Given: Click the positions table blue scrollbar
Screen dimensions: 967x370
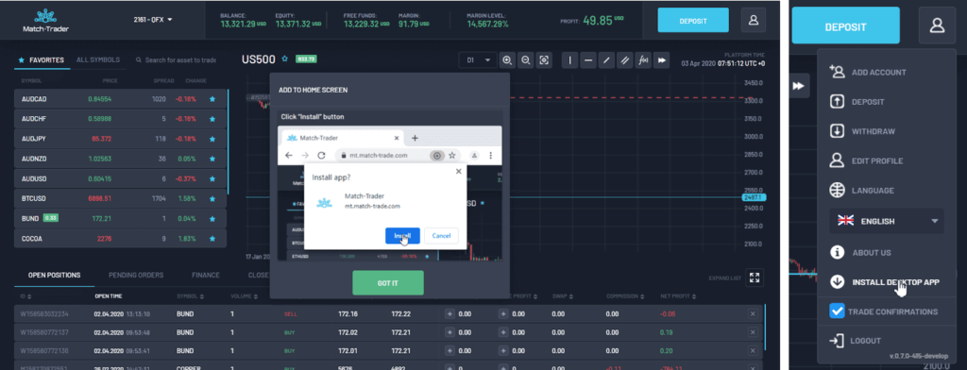Looking at the screenshot, I should tap(765, 327).
